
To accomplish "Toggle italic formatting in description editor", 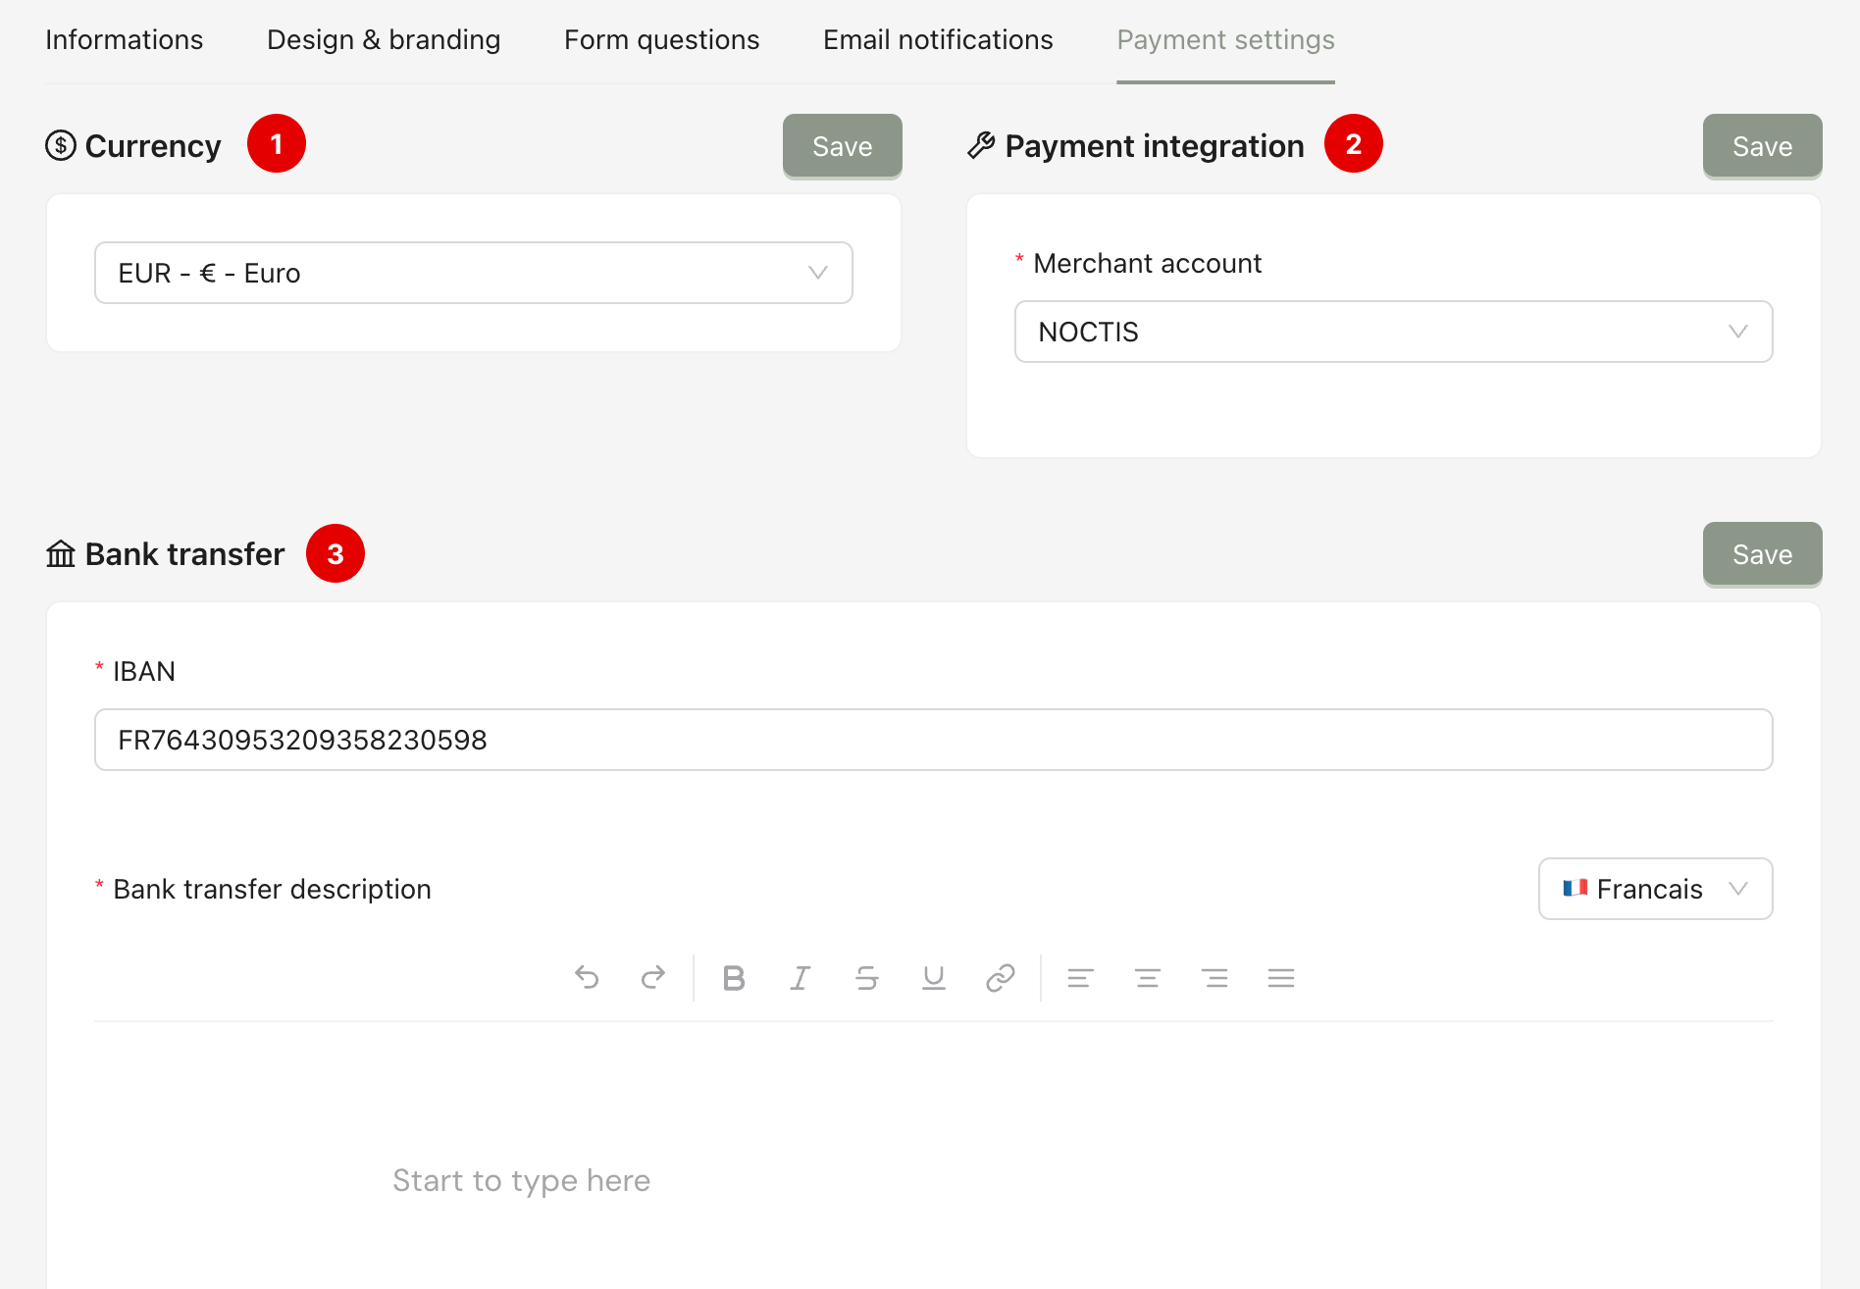I will [801, 978].
